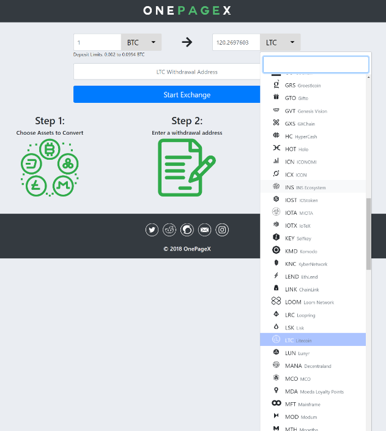Choose MANA Decentraland from the list
This screenshot has height=431, width=386.
(x=313, y=366)
